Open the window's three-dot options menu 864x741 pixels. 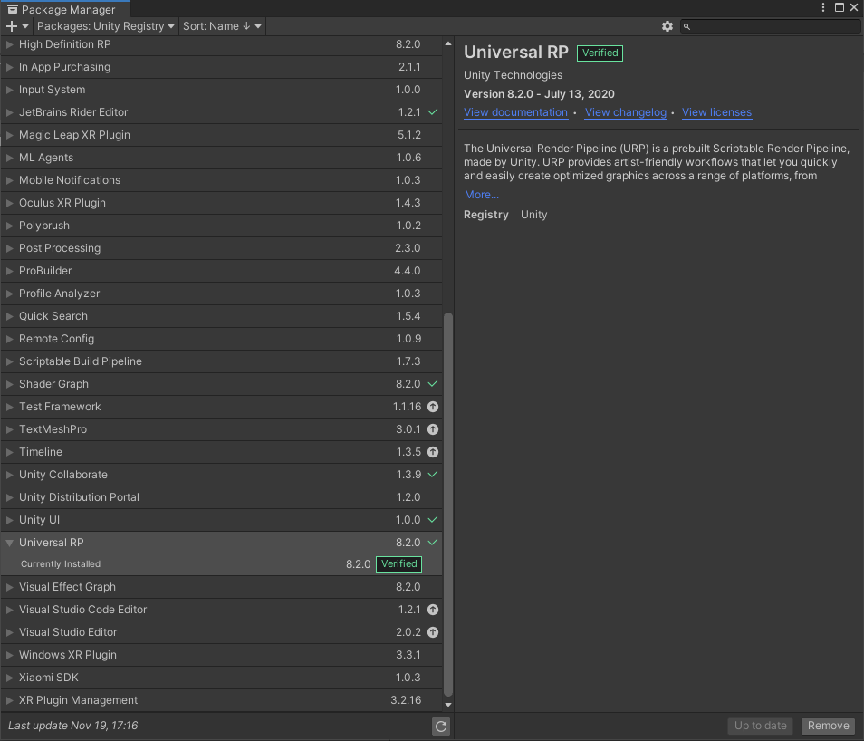click(823, 7)
